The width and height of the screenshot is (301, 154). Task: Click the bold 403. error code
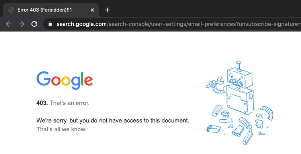click(42, 103)
